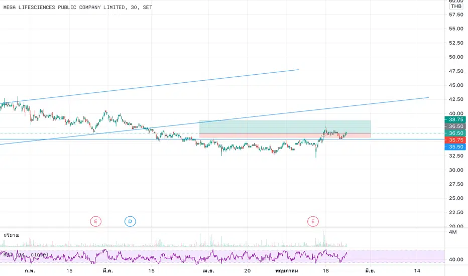468x276 pixels.
Task: Click the RSI (14, close) indicator label
Action: [x=26, y=254]
